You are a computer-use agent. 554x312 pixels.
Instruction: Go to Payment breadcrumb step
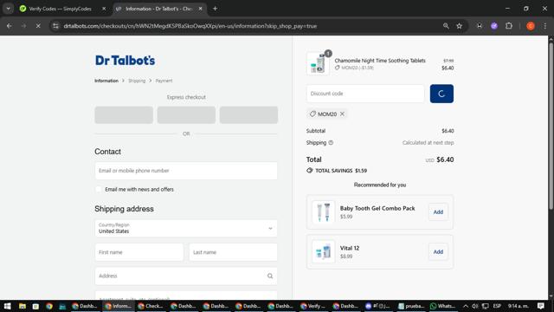(164, 81)
